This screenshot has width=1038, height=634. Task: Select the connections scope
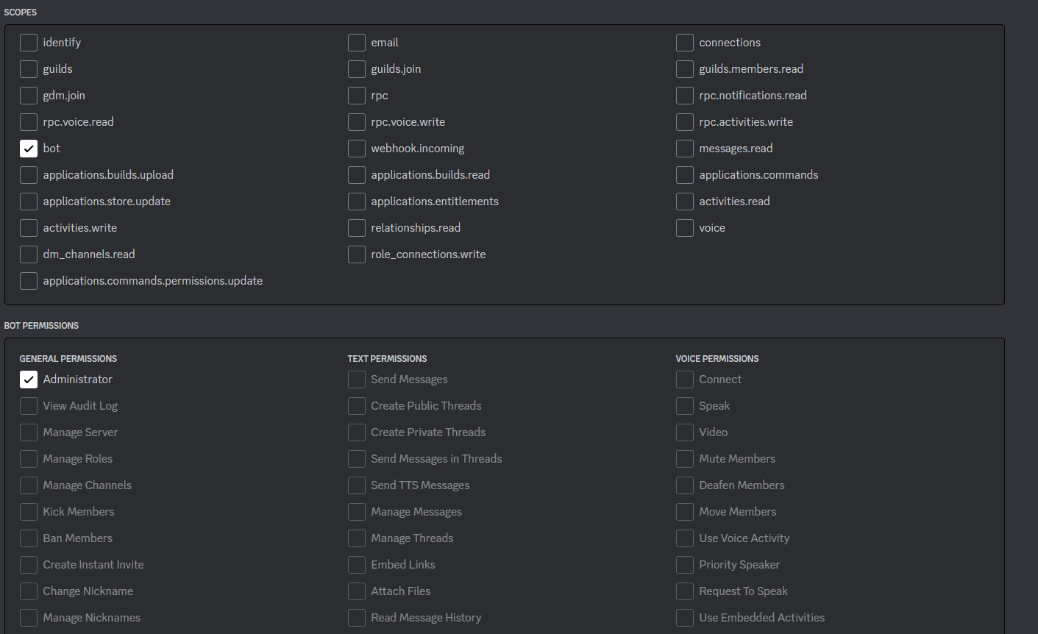[684, 42]
